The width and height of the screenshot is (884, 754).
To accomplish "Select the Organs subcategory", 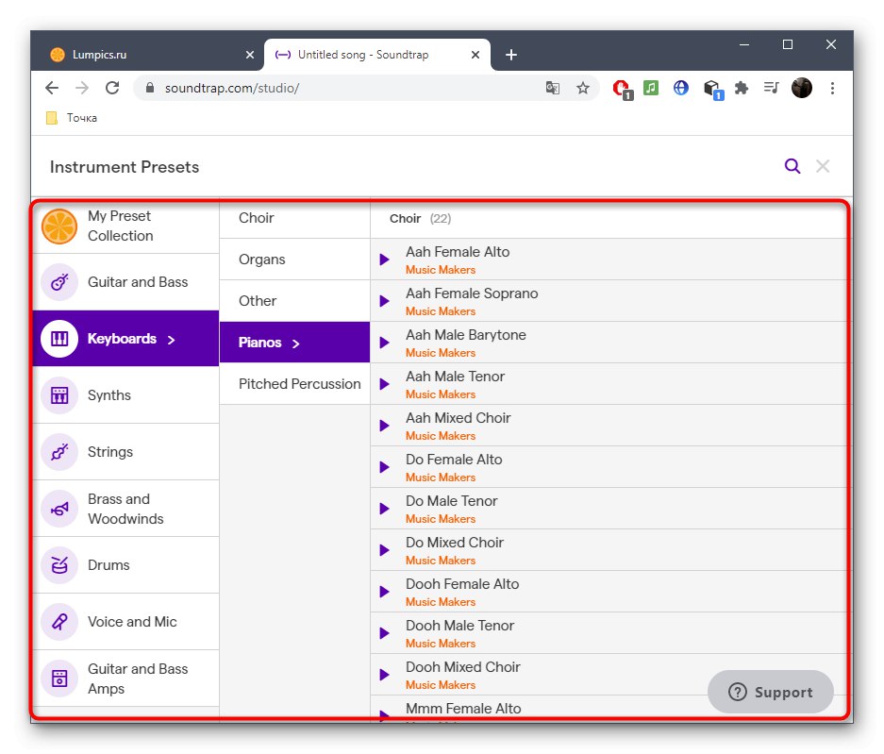I will (262, 260).
